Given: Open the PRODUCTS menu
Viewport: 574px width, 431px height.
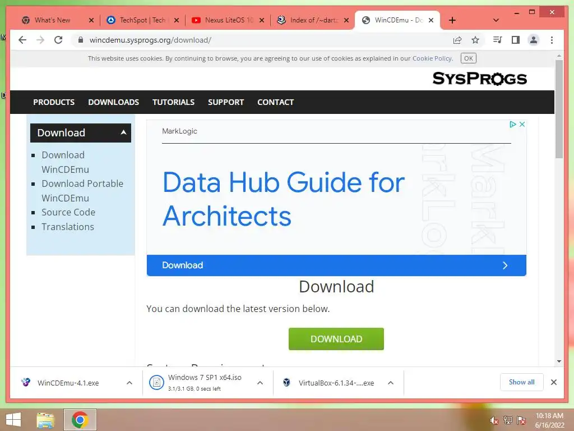Looking at the screenshot, I should pyautogui.click(x=54, y=102).
